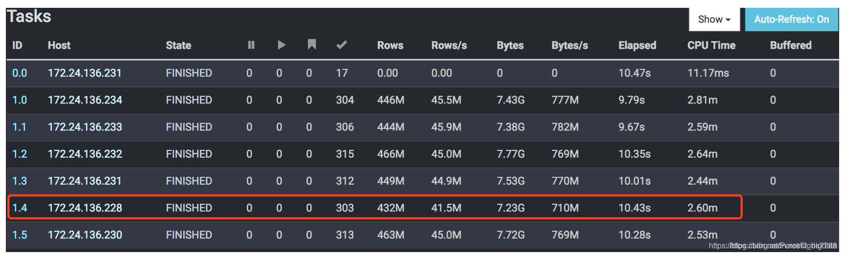Click completed splits count 17
842x255 pixels.
(x=342, y=73)
